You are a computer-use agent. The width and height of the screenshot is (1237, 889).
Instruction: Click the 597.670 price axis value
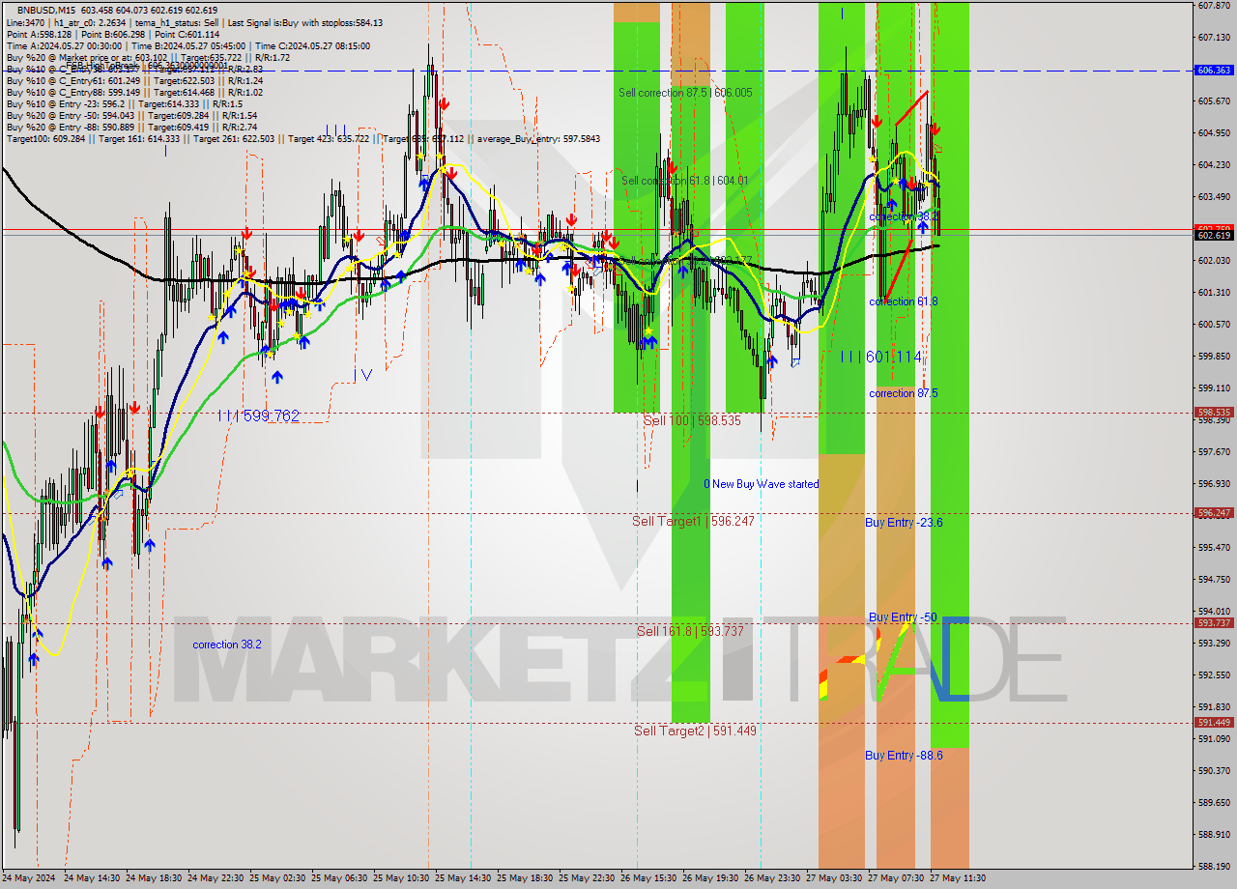[1214, 452]
